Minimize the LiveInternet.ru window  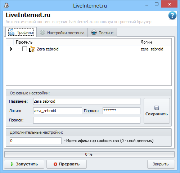point(147,5)
